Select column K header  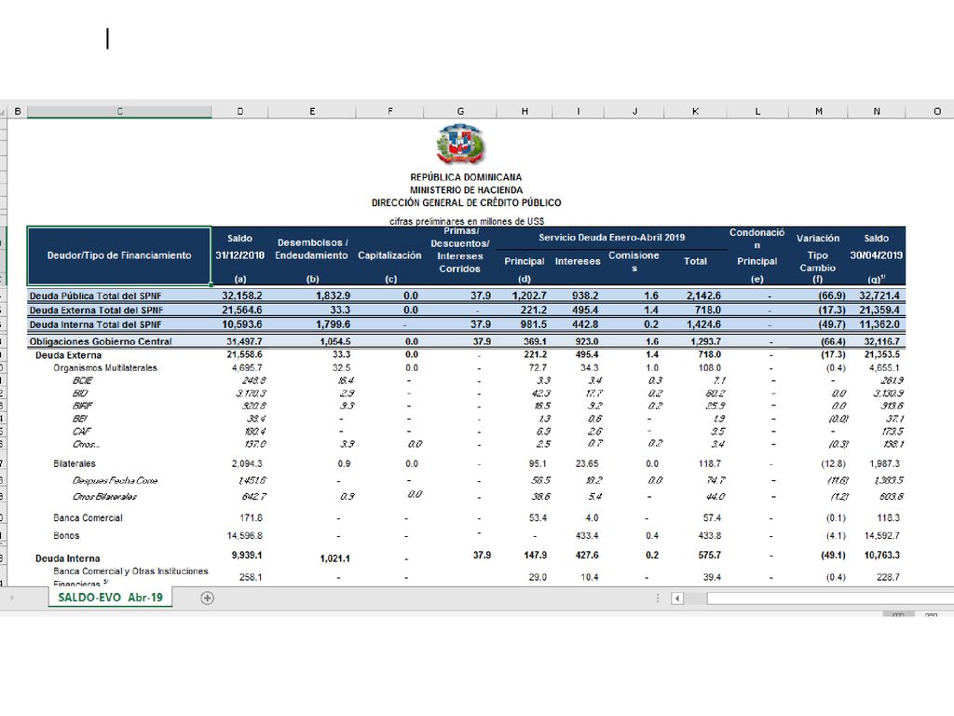coord(695,112)
